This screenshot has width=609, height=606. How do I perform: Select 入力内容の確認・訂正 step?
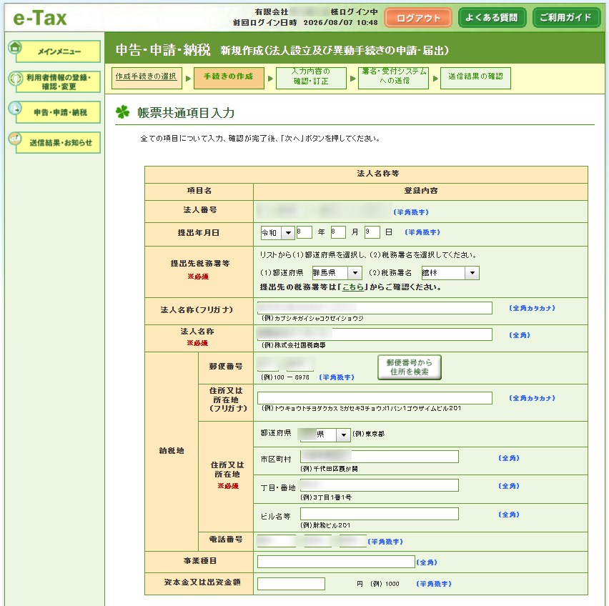[311, 78]
